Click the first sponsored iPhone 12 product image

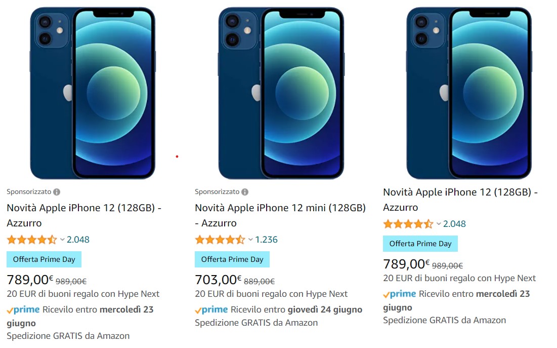click(x=93, y=93)
